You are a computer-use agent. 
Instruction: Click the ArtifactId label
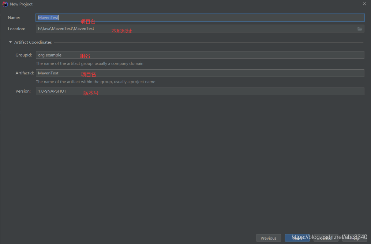click(x=25, y=73)
